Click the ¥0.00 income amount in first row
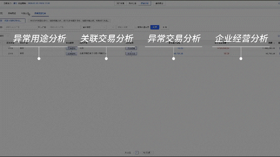The height and width of the screenshot is (157, 280). coord(180,48)
